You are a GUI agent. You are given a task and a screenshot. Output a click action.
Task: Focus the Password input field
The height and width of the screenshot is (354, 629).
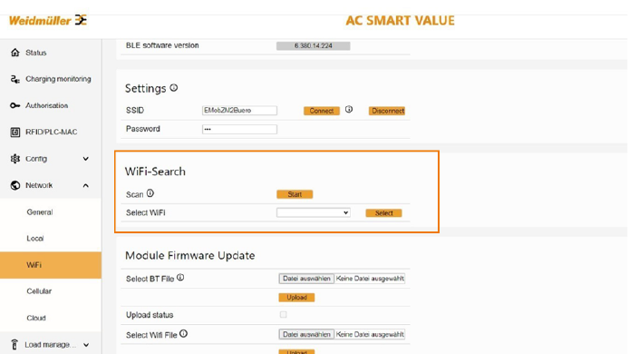(x=239, y=130)
